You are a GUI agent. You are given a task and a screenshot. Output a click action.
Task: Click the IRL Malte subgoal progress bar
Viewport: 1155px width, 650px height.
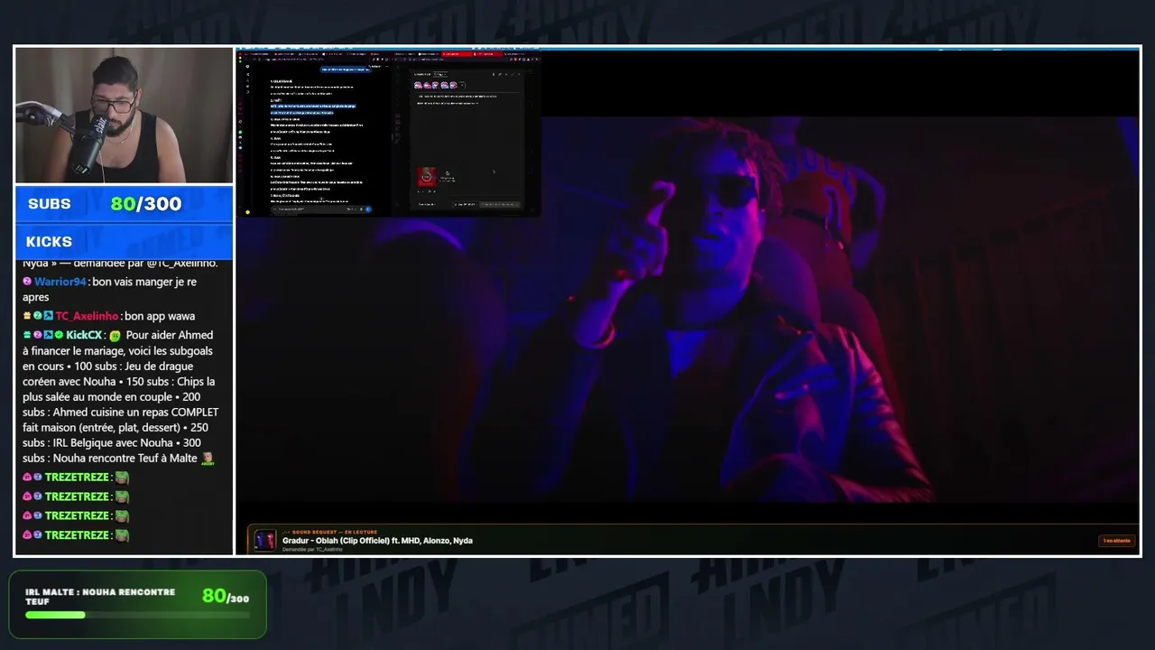coord(137,615)
